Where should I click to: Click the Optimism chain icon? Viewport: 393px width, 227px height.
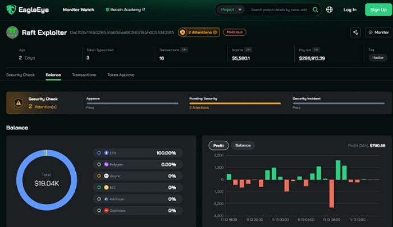(106, 211)
